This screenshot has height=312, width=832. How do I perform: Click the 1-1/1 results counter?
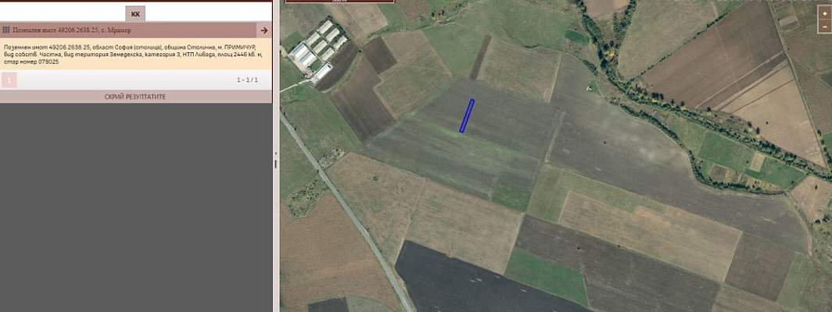click(x=247, y=80)
